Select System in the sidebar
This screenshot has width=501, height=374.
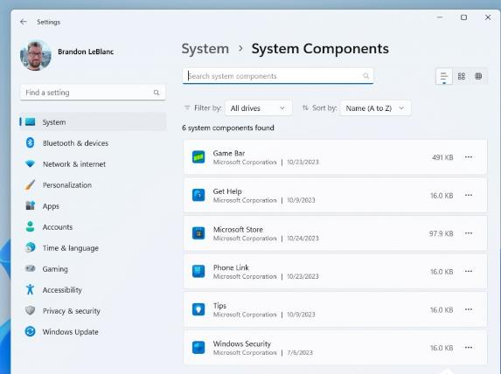(93, 121)
